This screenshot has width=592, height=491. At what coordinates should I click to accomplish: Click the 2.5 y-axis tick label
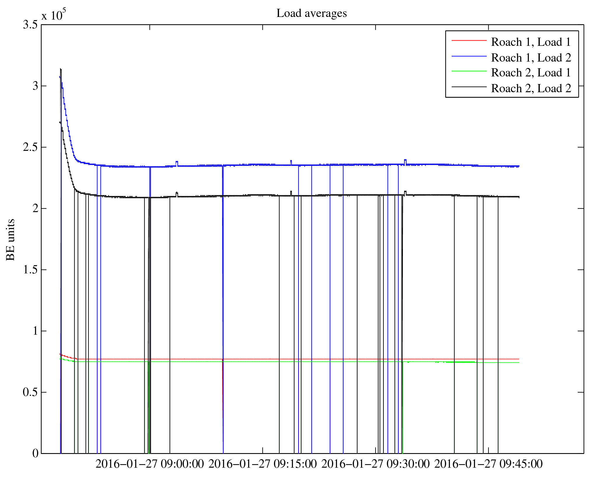[30, 147]
